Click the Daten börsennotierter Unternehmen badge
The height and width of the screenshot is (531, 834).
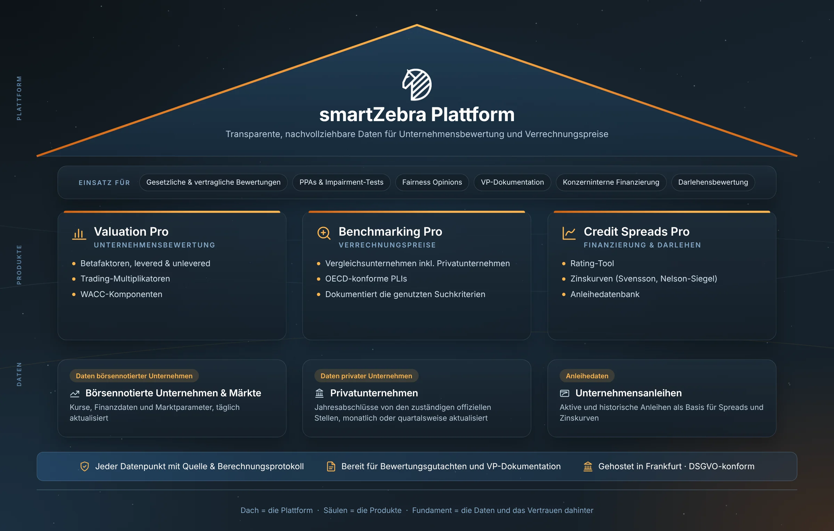(x=134, y=376)
